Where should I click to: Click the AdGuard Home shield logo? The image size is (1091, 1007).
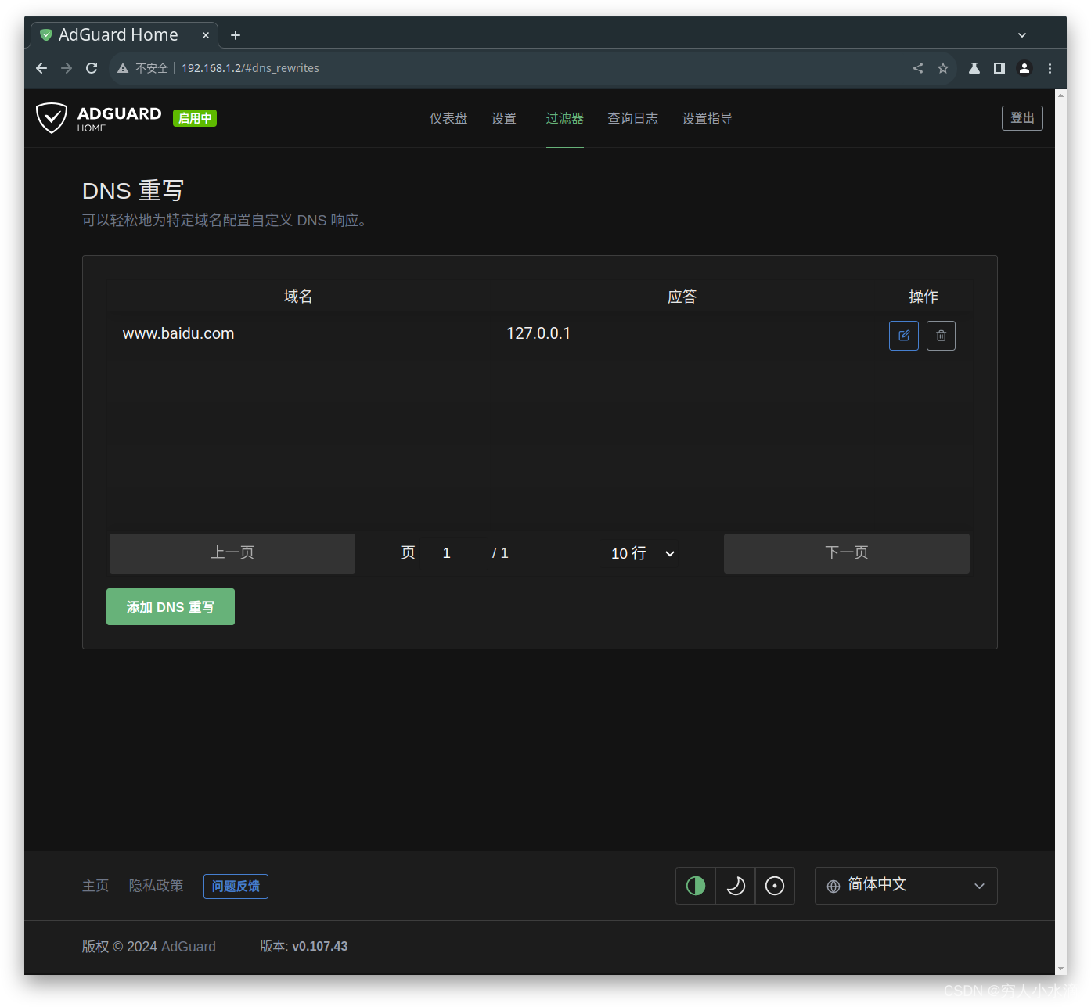point(52,118)
